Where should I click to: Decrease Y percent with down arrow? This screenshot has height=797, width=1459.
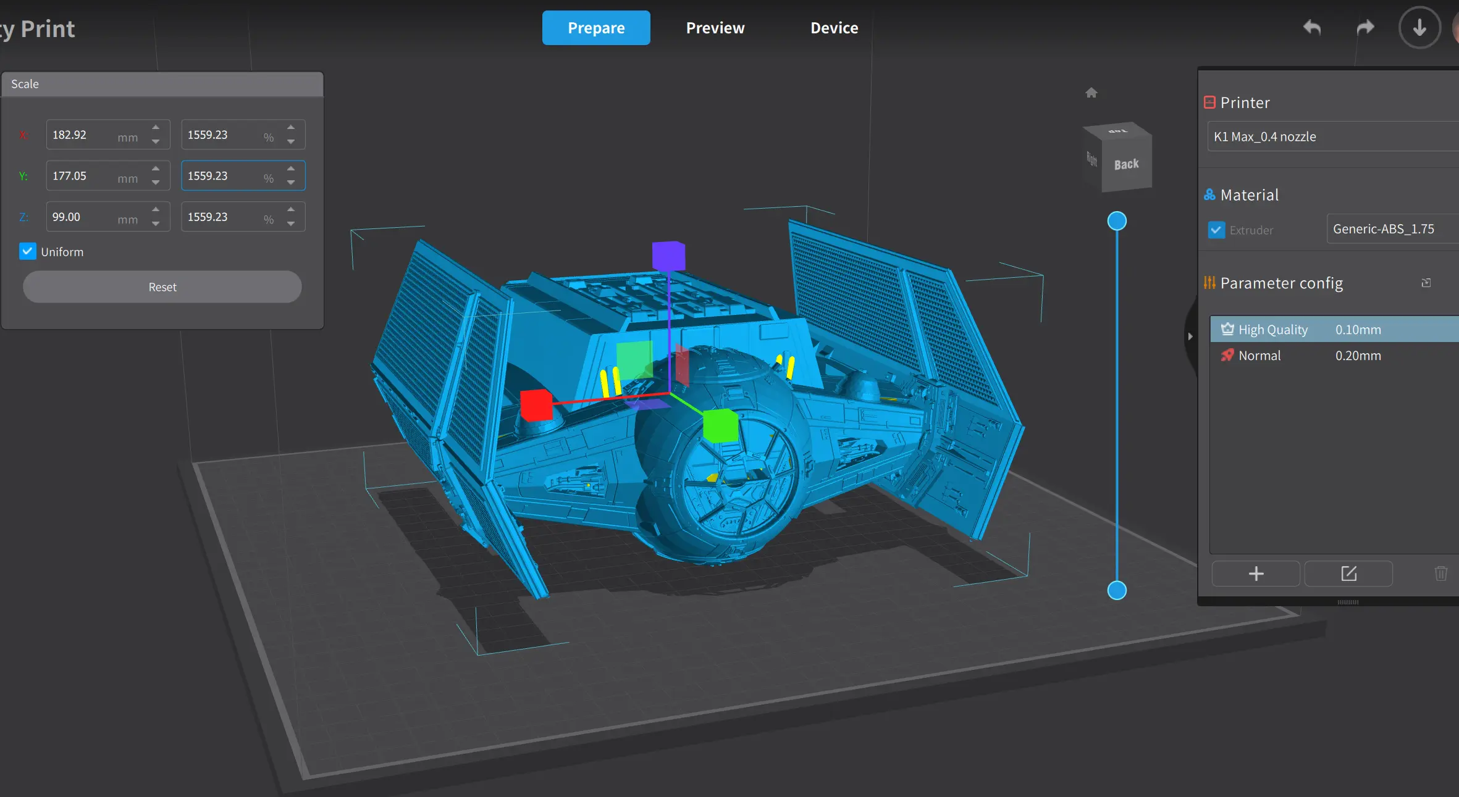coord(291,183)
